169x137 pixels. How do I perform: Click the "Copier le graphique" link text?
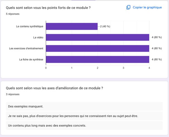pos(147,8)
